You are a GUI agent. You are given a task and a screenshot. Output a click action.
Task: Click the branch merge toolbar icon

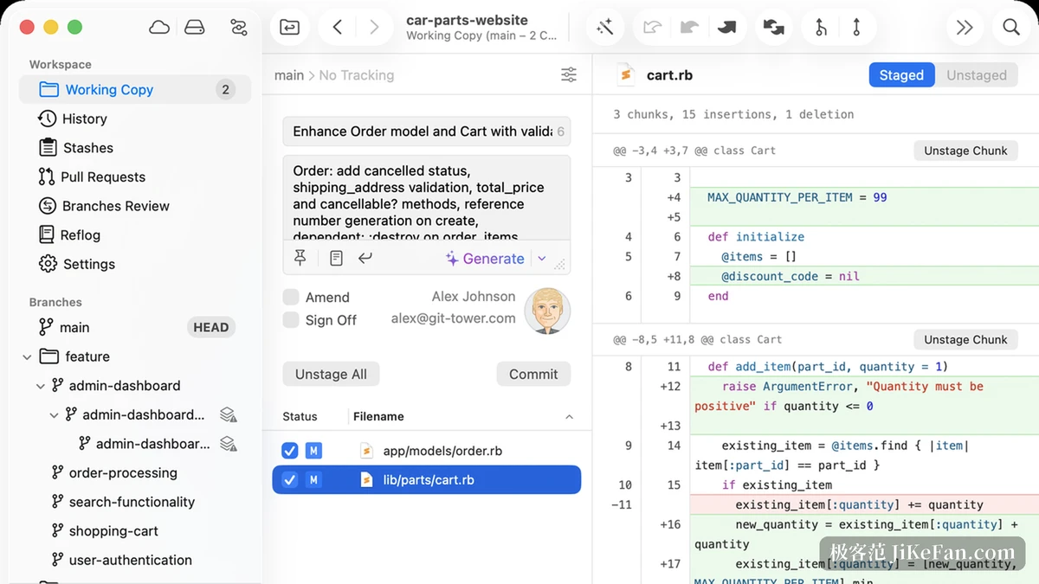(820, 28)
